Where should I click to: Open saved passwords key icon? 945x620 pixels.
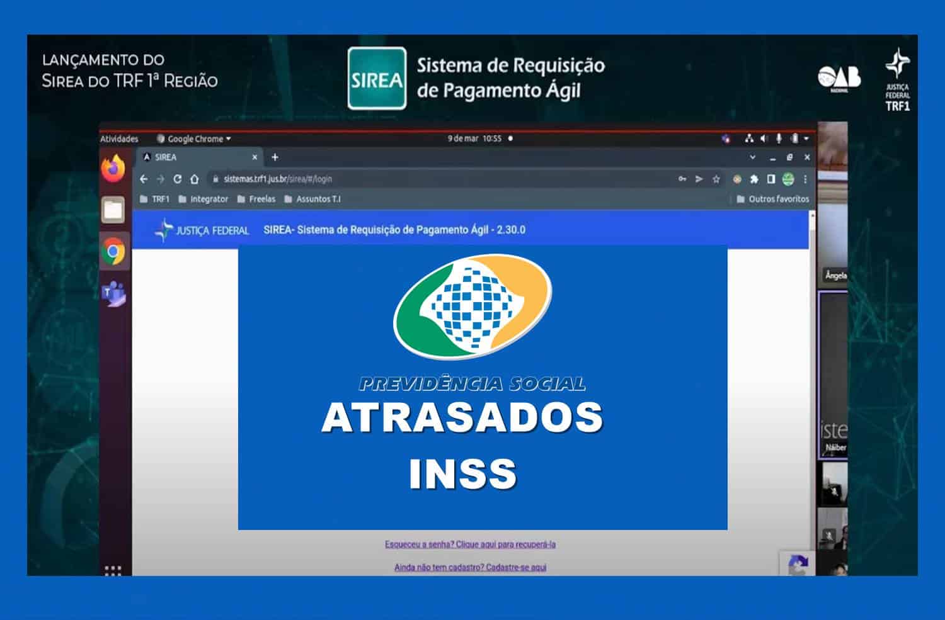pyautogui.click(x=682, y=179)
